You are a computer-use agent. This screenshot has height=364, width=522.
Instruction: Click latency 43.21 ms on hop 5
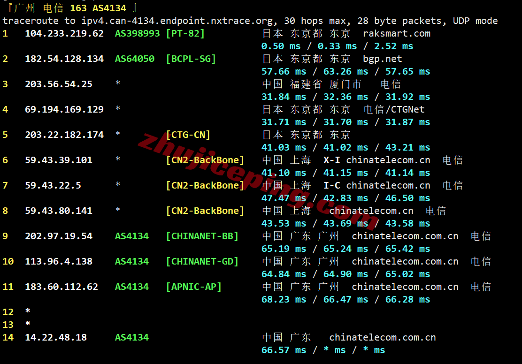407,147
